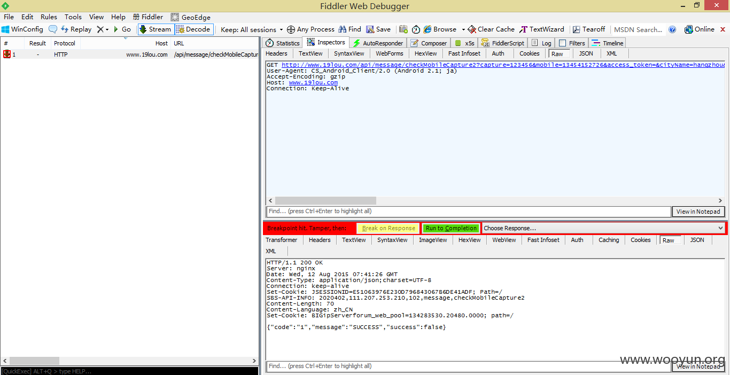Open the GeoEdge menu item

pos(191,17)
